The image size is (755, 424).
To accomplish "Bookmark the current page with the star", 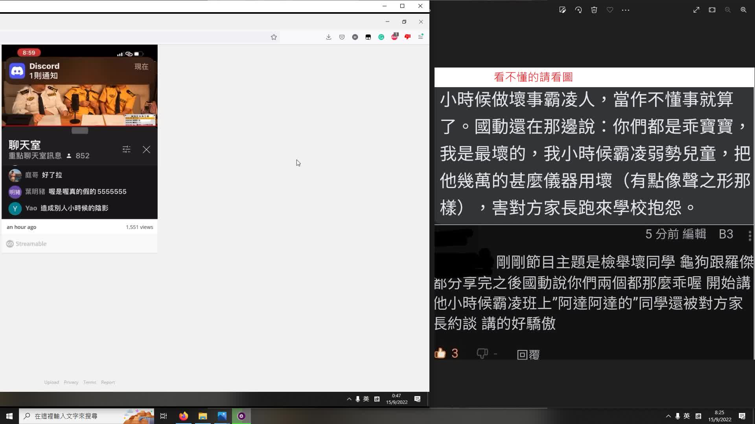I will (274, 37).
